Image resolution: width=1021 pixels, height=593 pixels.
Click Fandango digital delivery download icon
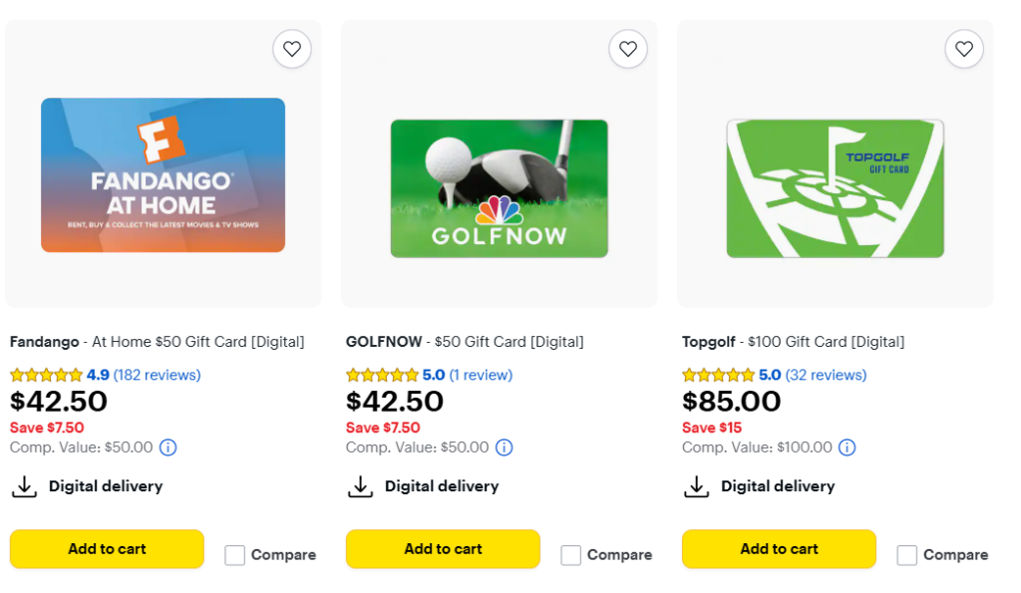(x=23, y=486)
